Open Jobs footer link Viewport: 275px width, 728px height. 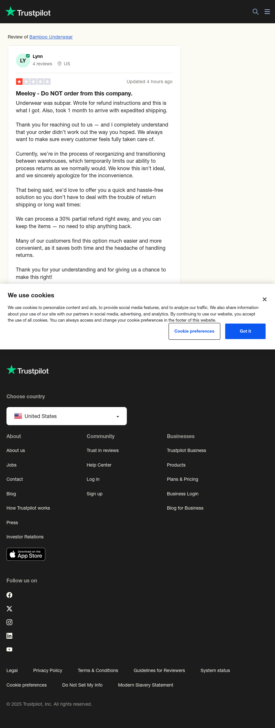coord(12,465)
